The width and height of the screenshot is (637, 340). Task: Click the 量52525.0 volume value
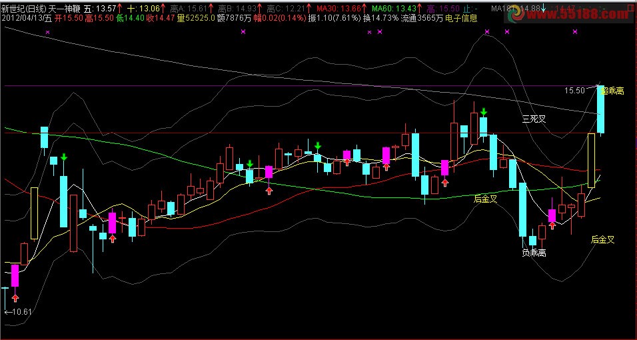(195, 18)
